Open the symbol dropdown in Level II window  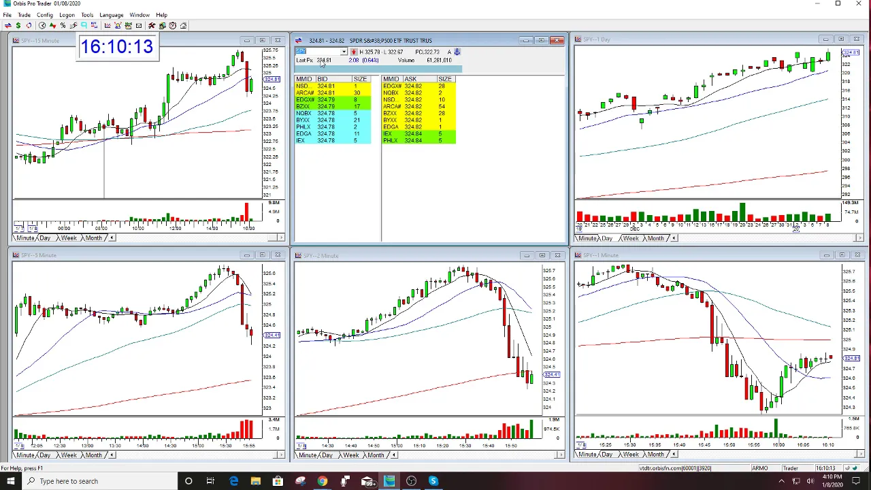pyautogui.click(x=344, y=52)
